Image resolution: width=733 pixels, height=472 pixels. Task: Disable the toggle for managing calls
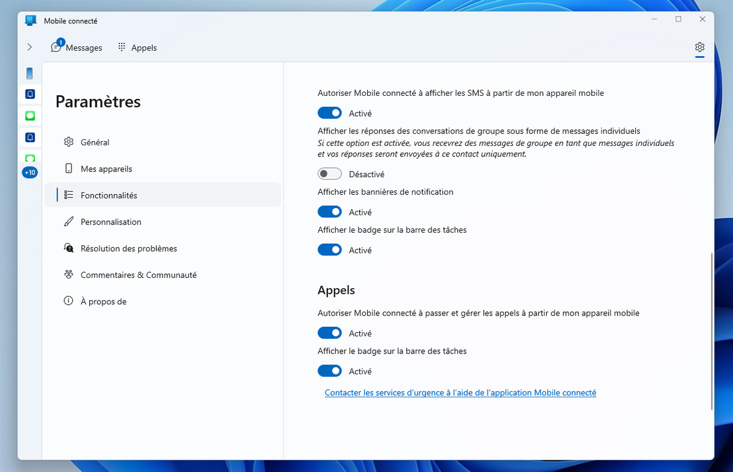(x=330, y=333)
